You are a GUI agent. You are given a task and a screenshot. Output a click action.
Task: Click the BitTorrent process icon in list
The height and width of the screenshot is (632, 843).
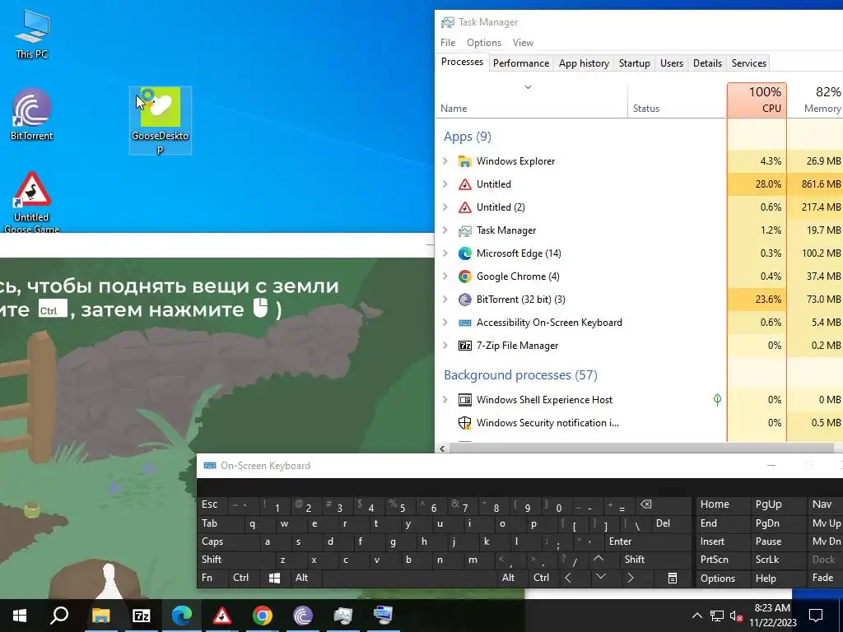coord(464,300)
